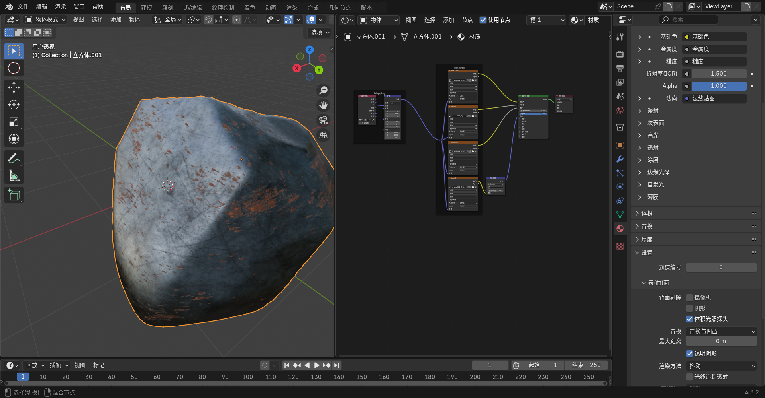
Task: Open the 文件 menu
Action: click(x=23, y=7)
